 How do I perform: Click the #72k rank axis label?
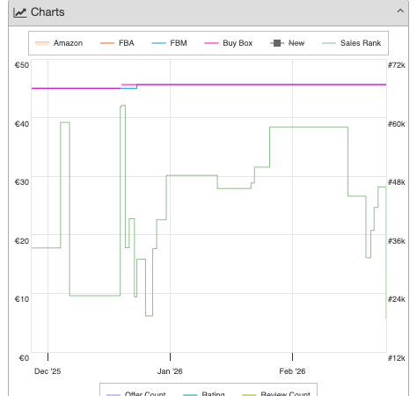pyautogui.click(x=397, y=65)
